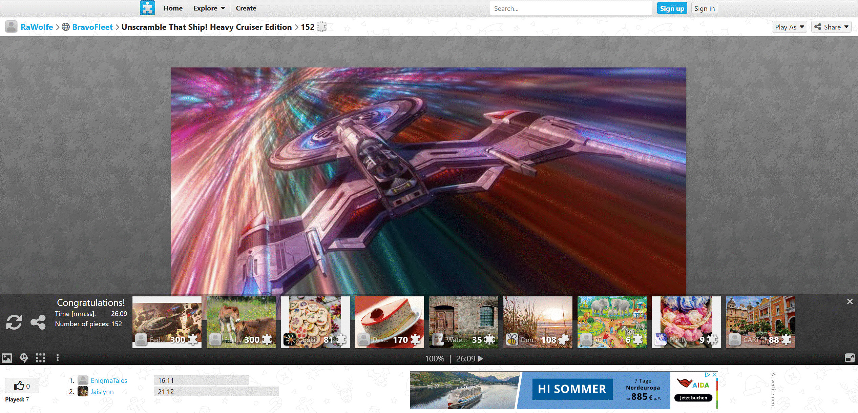Expand the Explore menu
This screenshot has height=413, width=858.
[x=209, y=8]
